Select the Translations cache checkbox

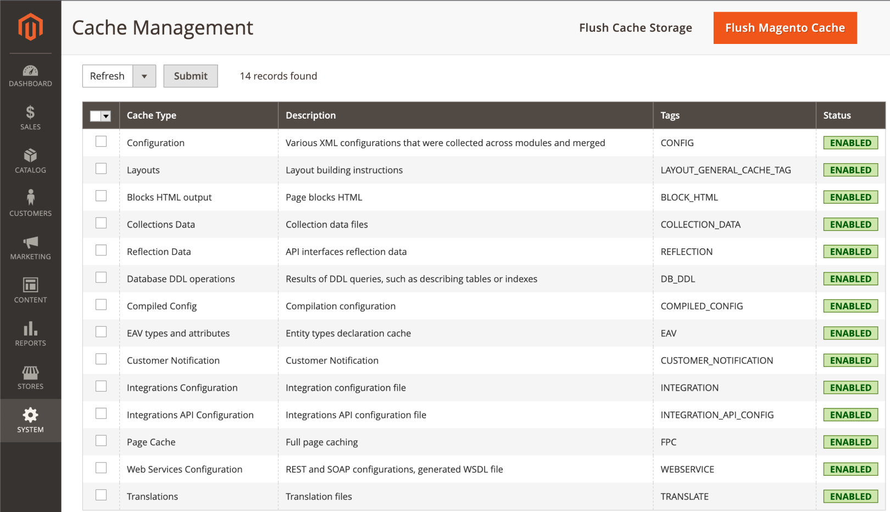(x=101, y=495)
